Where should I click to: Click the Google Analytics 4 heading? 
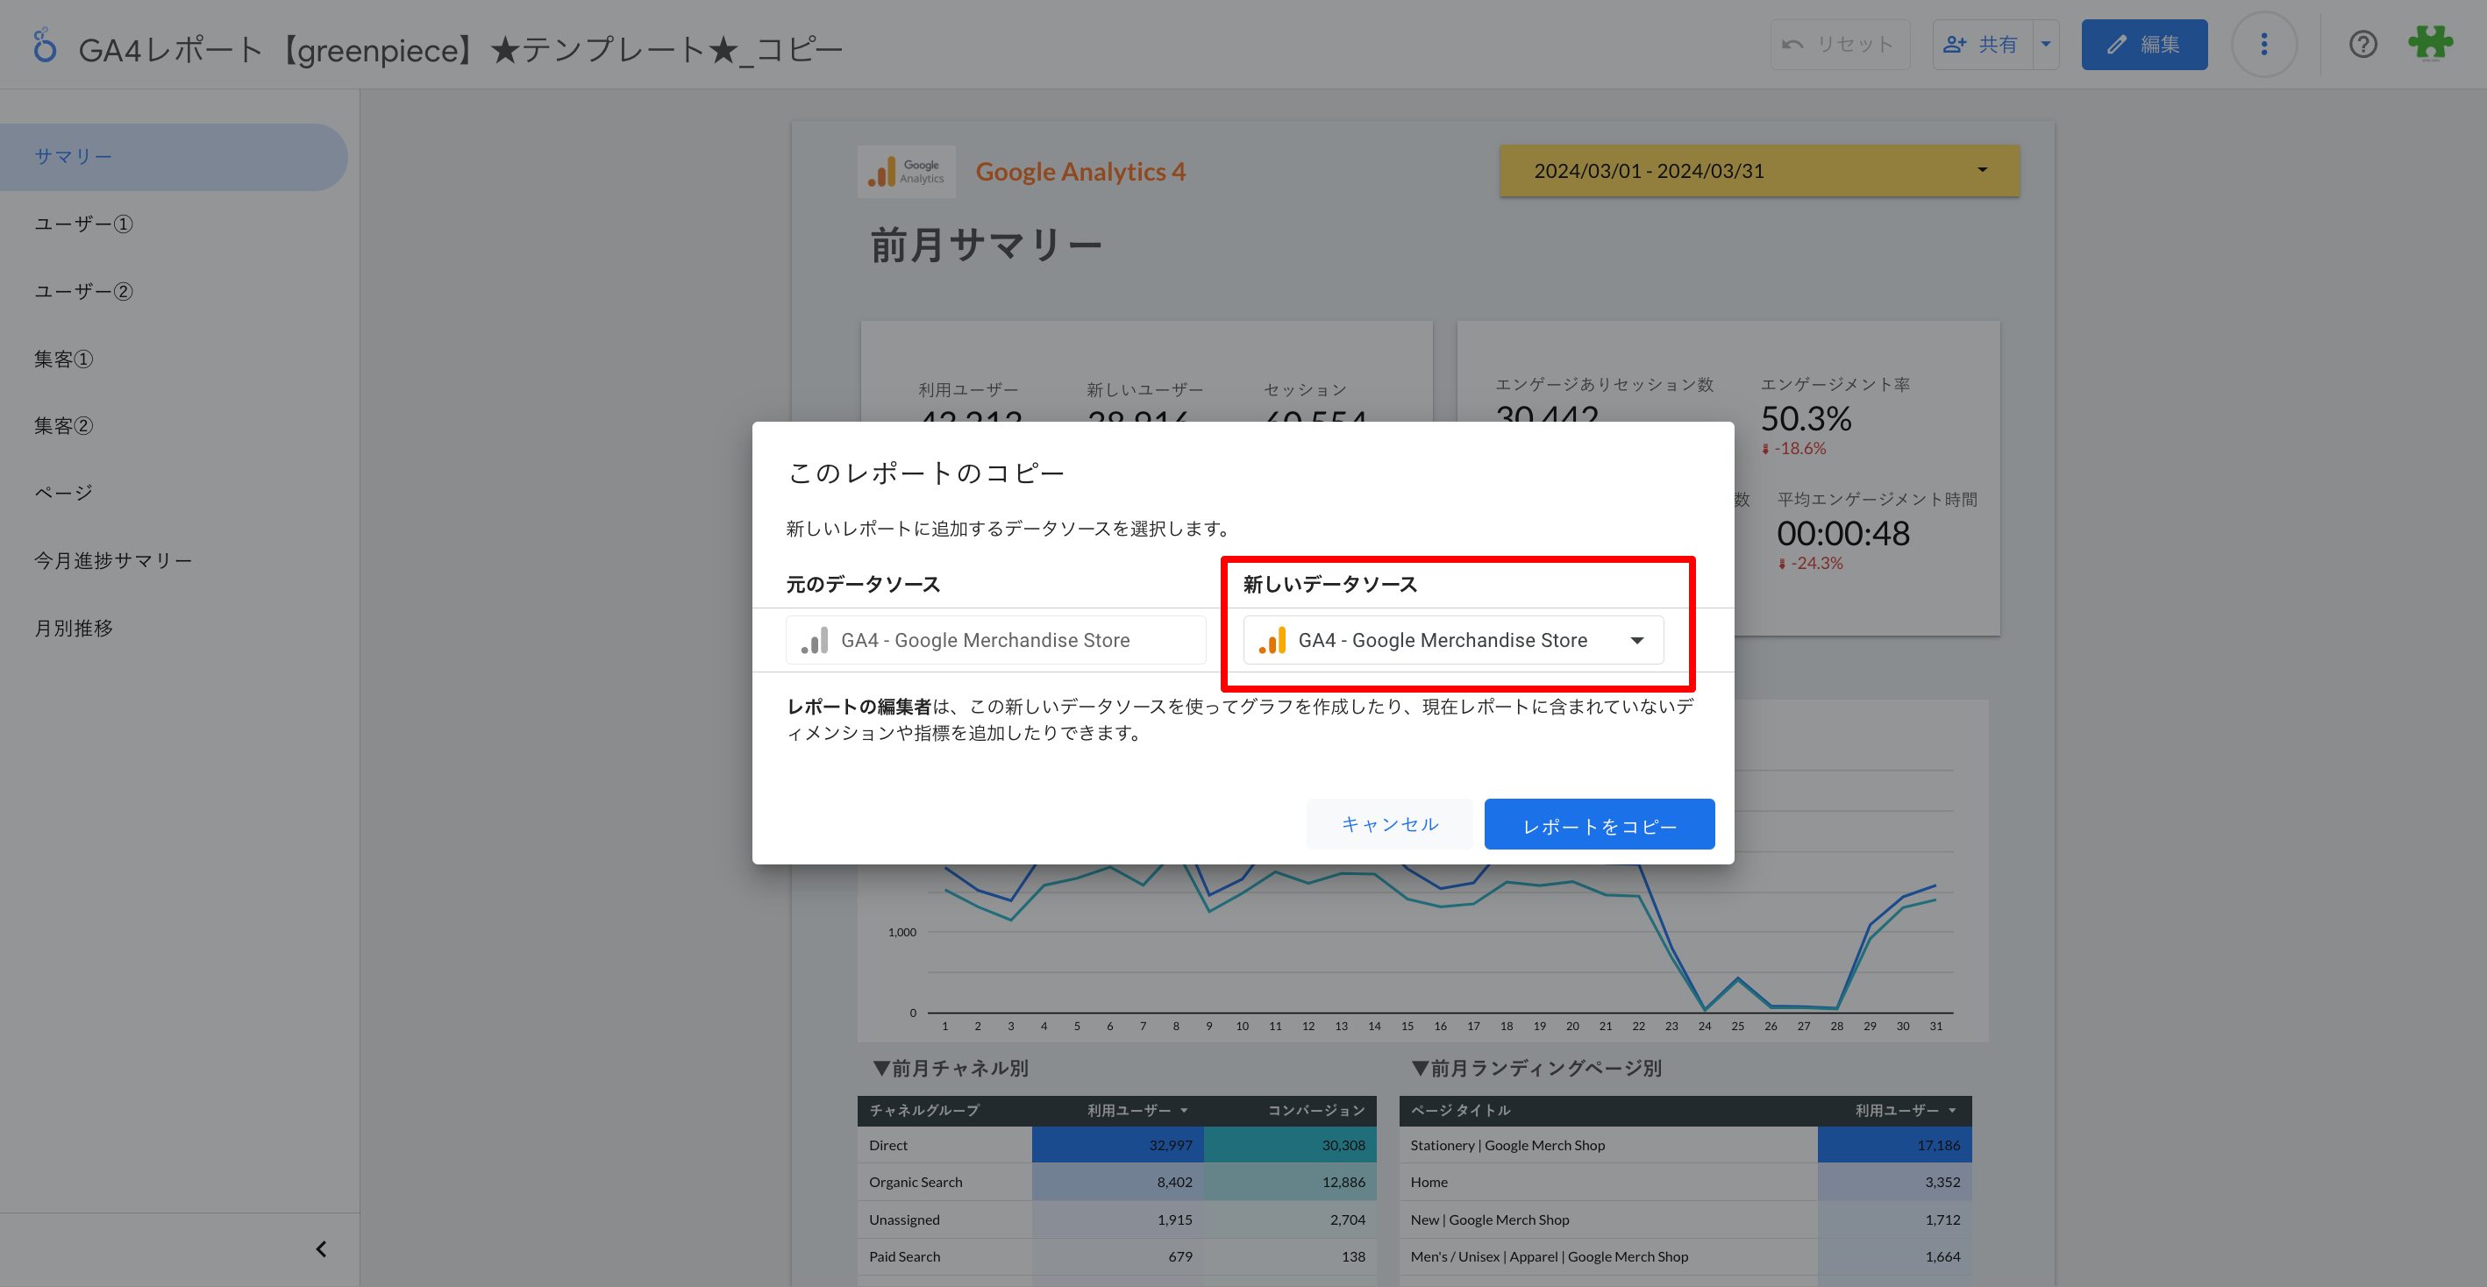pos(1080,172)
